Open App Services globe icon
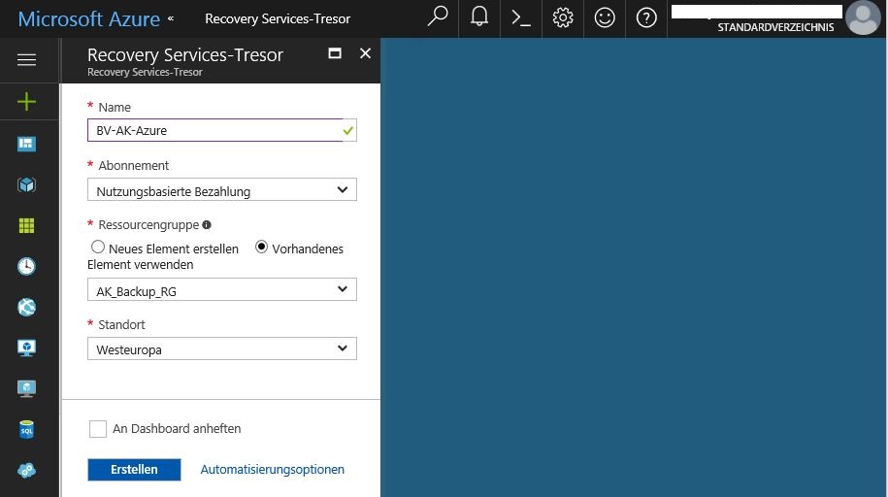The height and width of the screenshot is (497, 888). (x=26, y=307)
